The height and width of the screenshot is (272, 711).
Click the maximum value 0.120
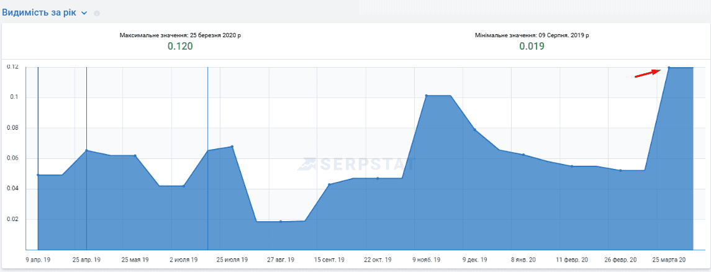pyautogui.click(x=180, y=46)
